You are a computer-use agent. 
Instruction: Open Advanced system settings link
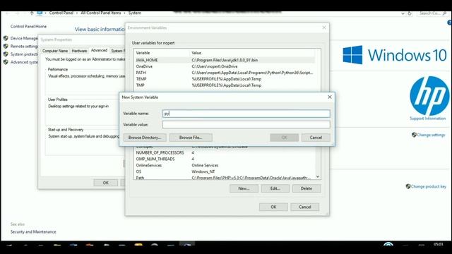point(24,62)
